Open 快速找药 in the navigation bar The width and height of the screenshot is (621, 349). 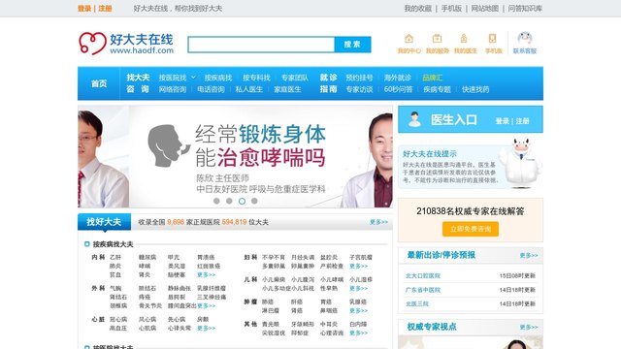(475, 89)
